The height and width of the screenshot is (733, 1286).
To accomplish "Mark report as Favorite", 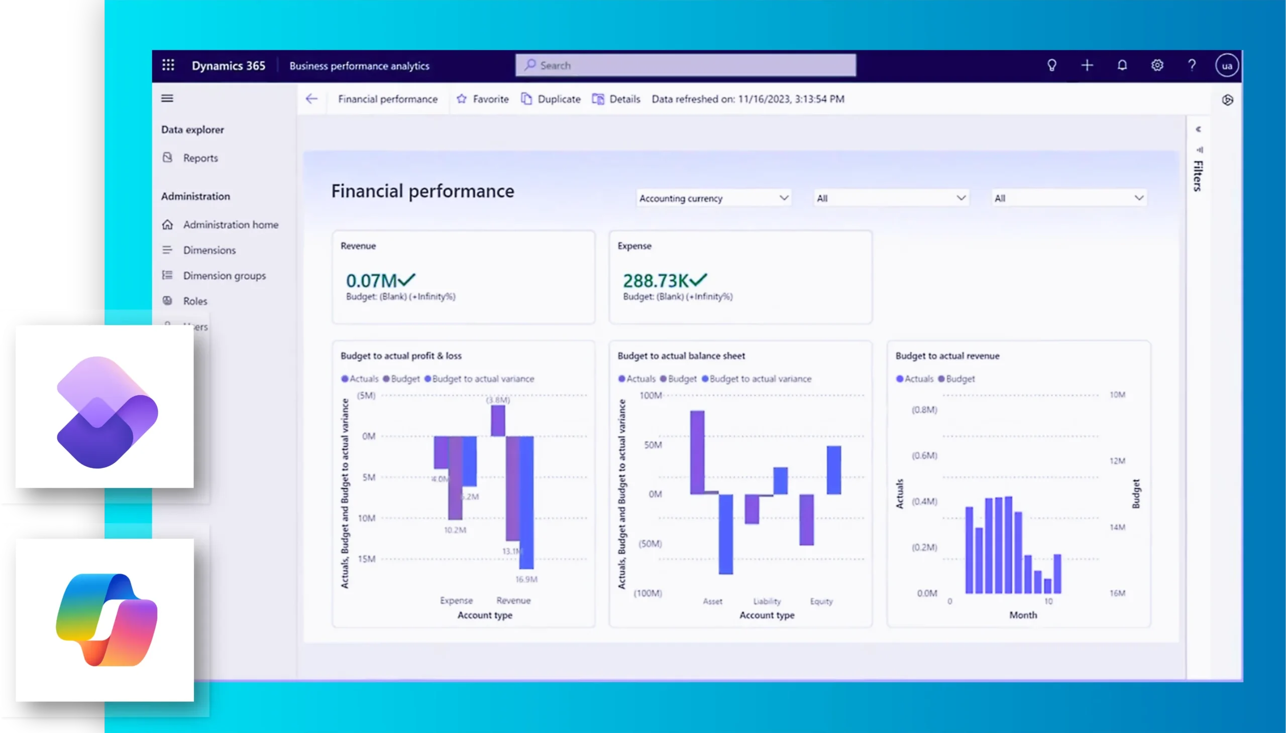I will coord(483,99).
